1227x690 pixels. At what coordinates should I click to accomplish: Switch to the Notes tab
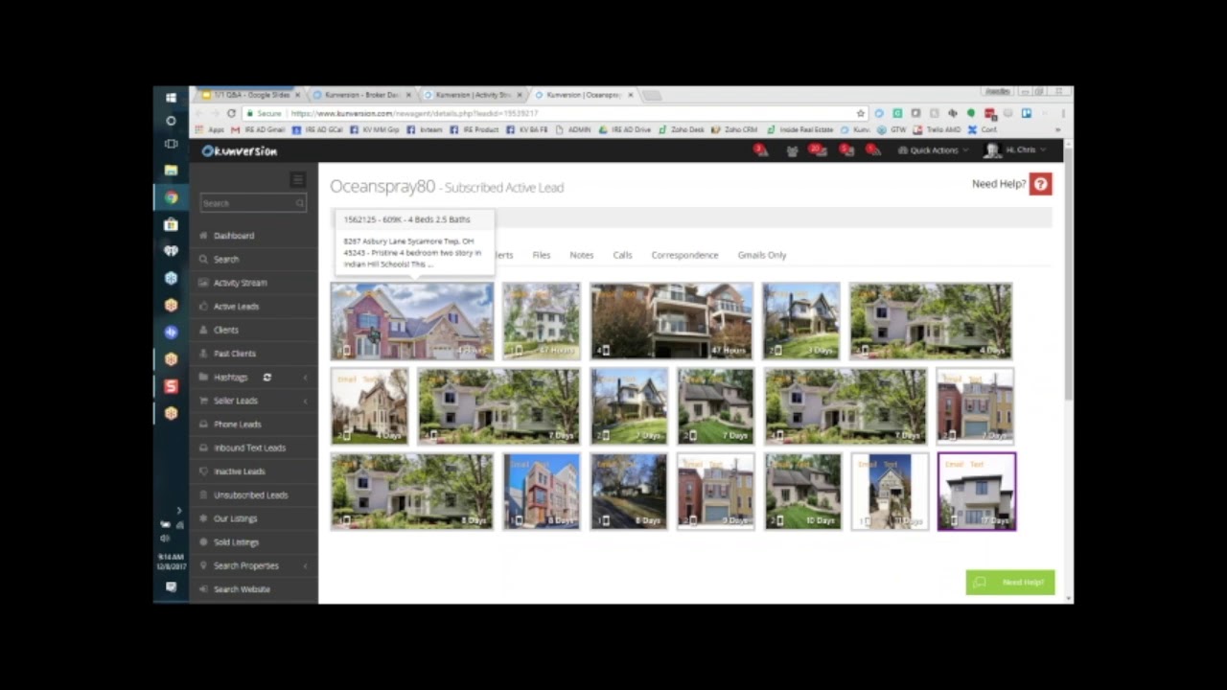point(582,255)
